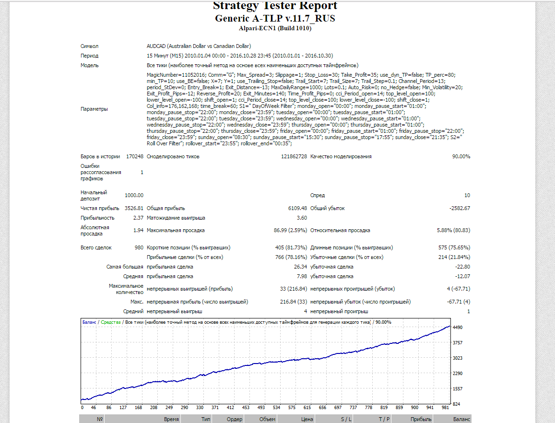Image resolution: width=555 pixels, height=423 pixels.
Task: Select the 3.60 expected payoff value
Action: [302, 218]
